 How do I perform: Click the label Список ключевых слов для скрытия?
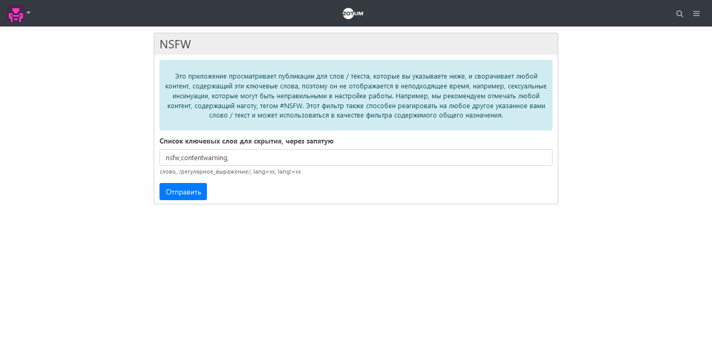tap(247, 141)
